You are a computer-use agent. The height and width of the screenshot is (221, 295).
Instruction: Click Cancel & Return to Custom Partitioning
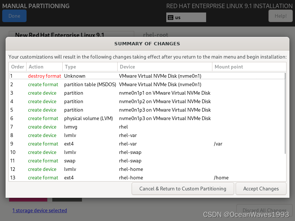[x=183, y=189]
